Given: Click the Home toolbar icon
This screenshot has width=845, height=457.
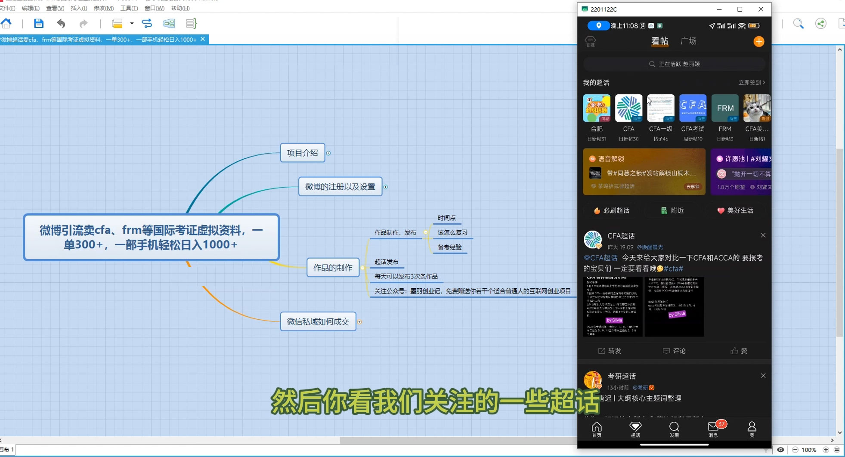Looking at the screenshot, I should point(6,23).
